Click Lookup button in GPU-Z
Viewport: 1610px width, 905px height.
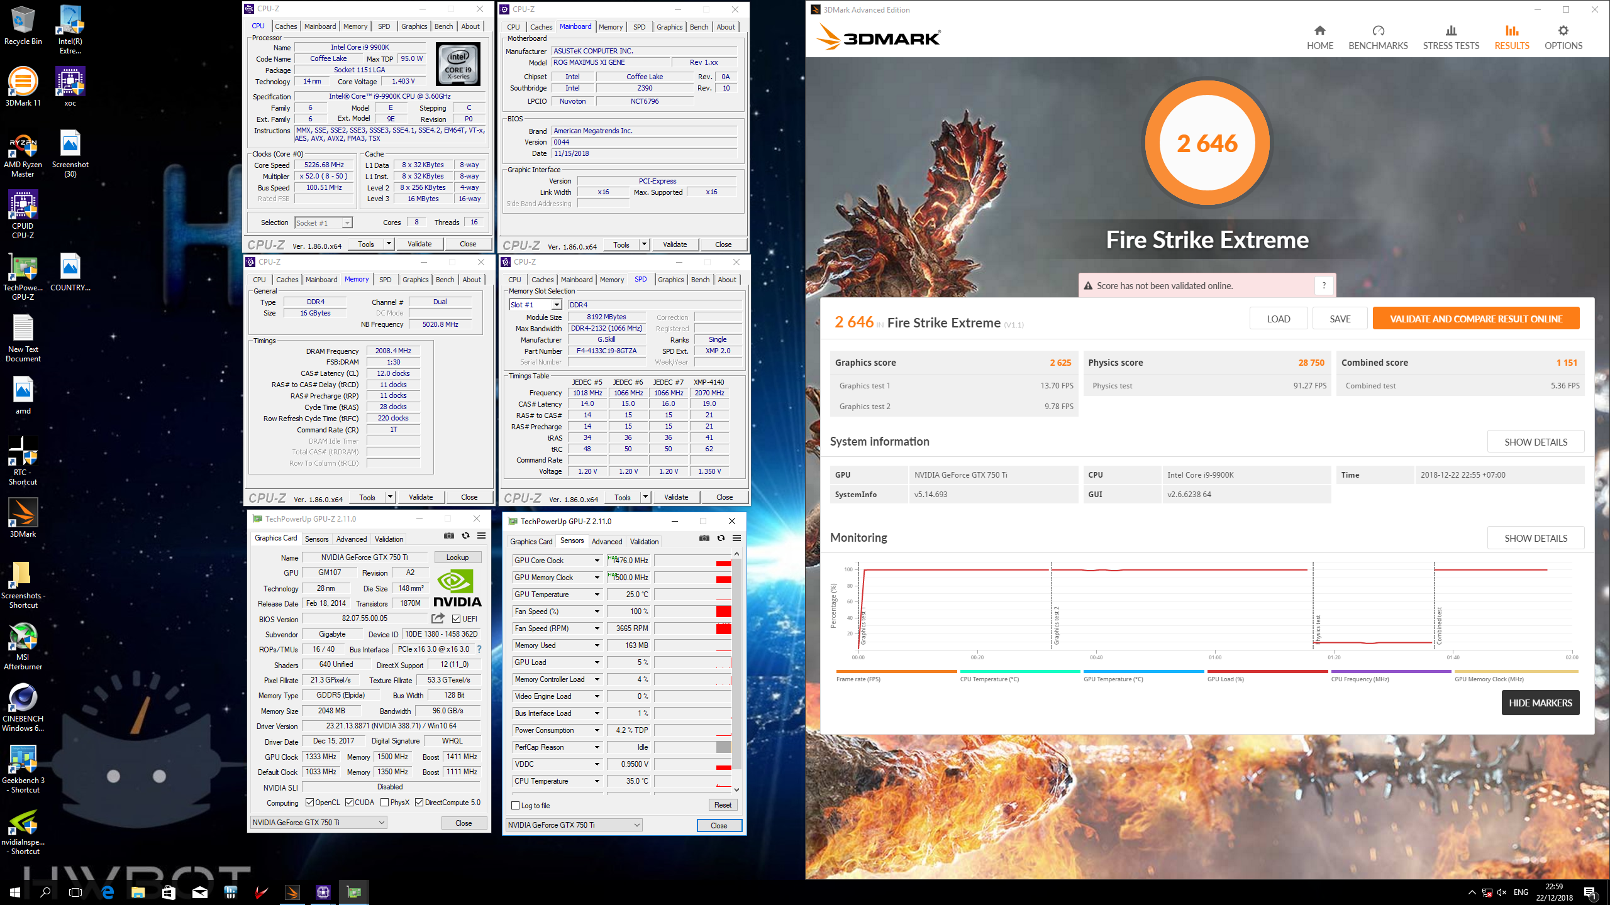point(457,557)
